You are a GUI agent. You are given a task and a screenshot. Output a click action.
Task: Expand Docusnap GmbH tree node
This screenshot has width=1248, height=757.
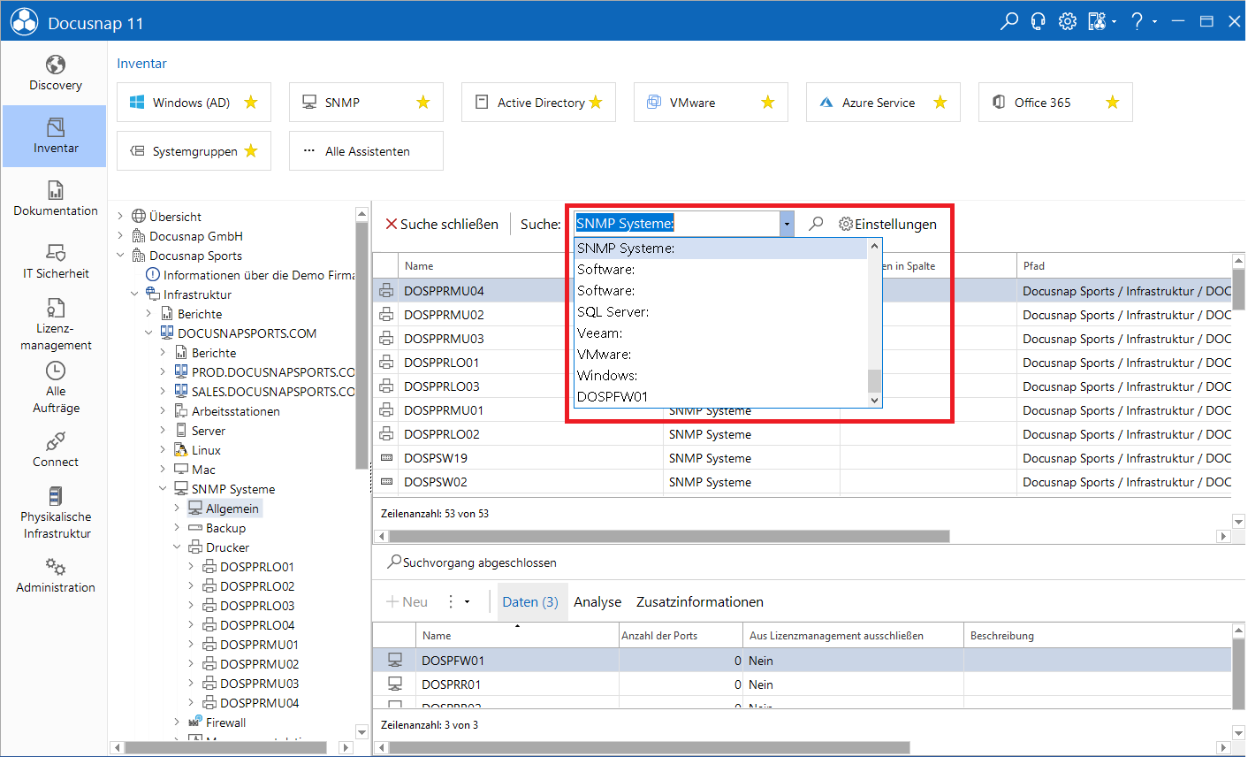[x=121, y=236]
